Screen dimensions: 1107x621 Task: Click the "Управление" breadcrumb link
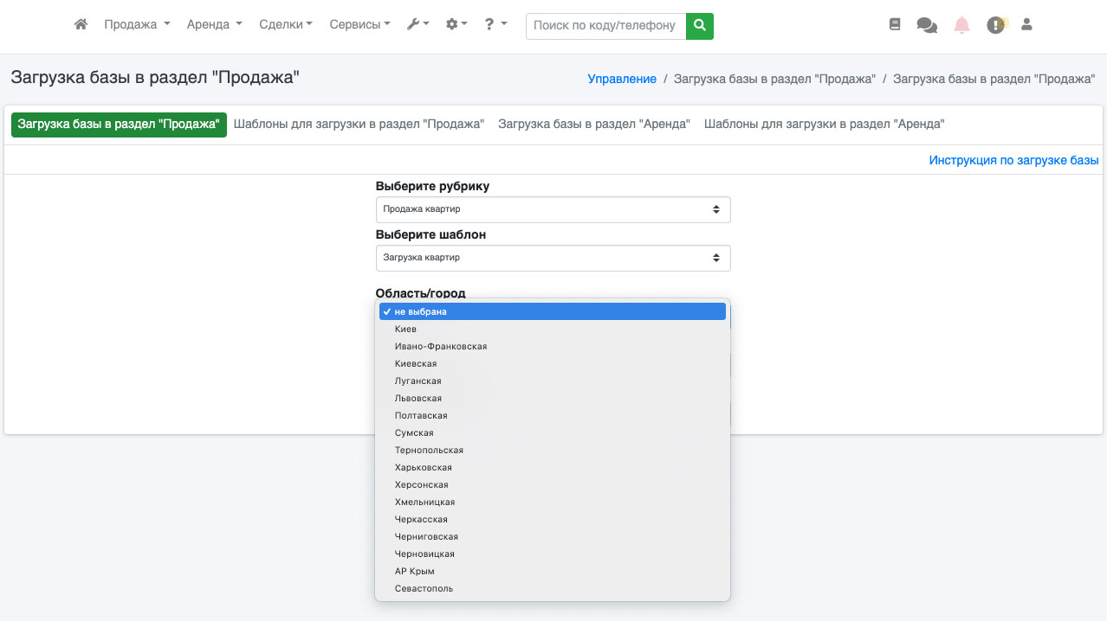[x=622, y=79]
